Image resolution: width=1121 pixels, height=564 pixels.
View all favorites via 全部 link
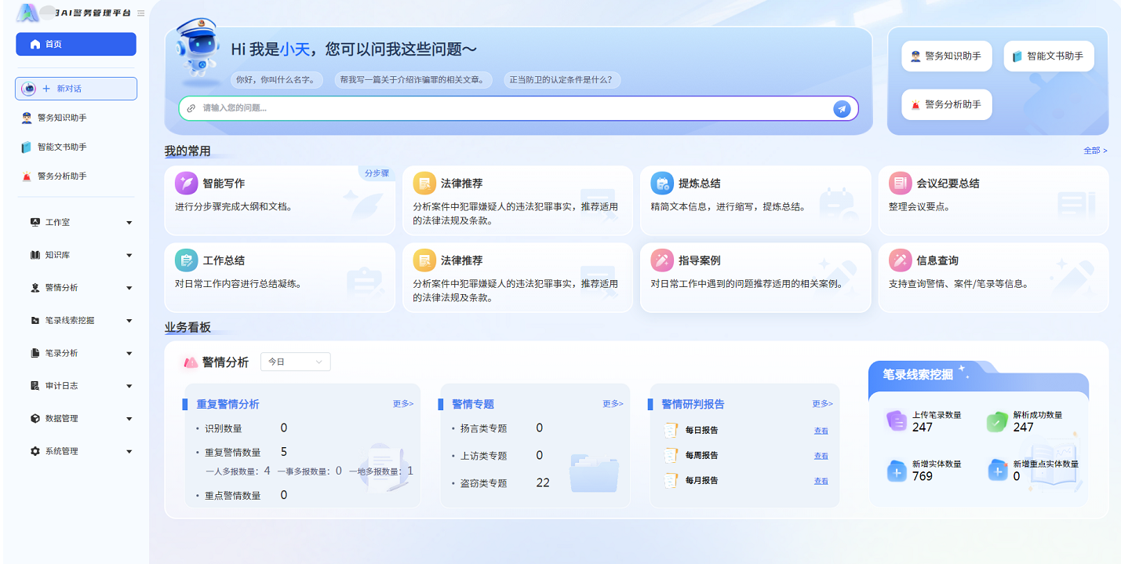pos(1094,149)
